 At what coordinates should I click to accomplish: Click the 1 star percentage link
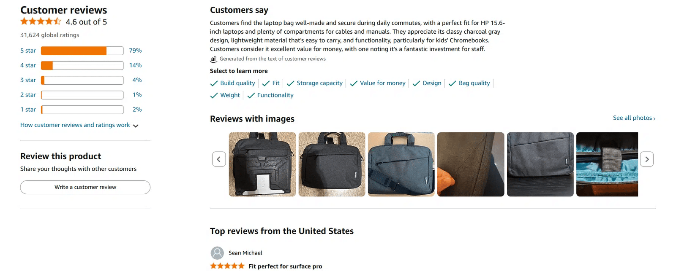click(x=137, y=110)
